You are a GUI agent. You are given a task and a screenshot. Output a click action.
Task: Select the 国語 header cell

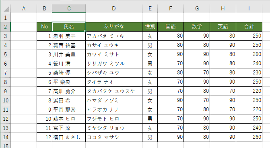coord(171,27)
